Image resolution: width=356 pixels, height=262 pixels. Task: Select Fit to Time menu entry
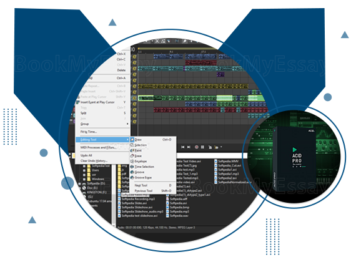(89, 132)
